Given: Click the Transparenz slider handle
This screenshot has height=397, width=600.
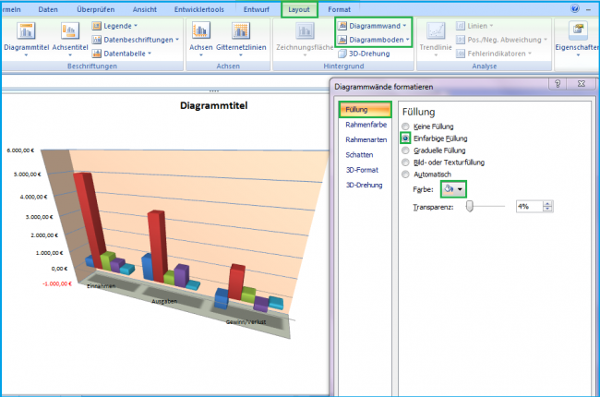Looking at the screenshot, I should tap(470, 207).
